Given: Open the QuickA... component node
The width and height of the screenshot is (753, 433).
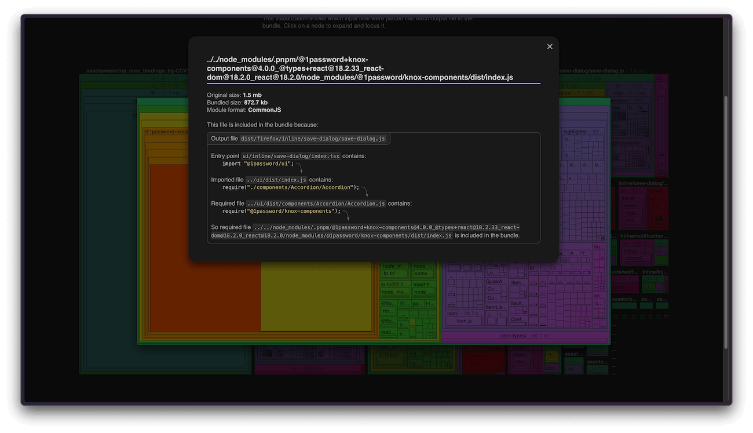Looking at the screenshot, I should coord(496,281).
